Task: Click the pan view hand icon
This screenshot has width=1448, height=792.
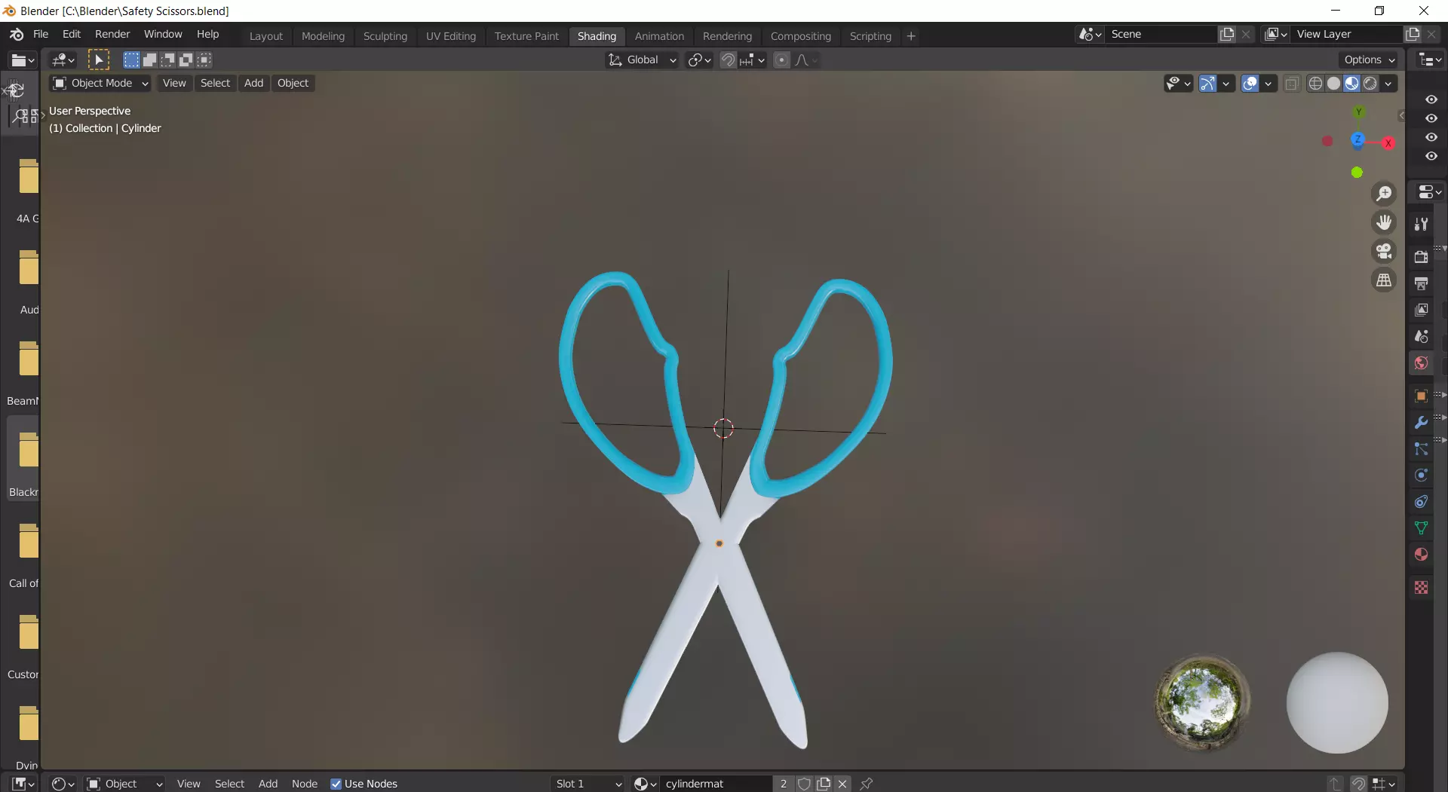Action: (x=1384, y=222)
